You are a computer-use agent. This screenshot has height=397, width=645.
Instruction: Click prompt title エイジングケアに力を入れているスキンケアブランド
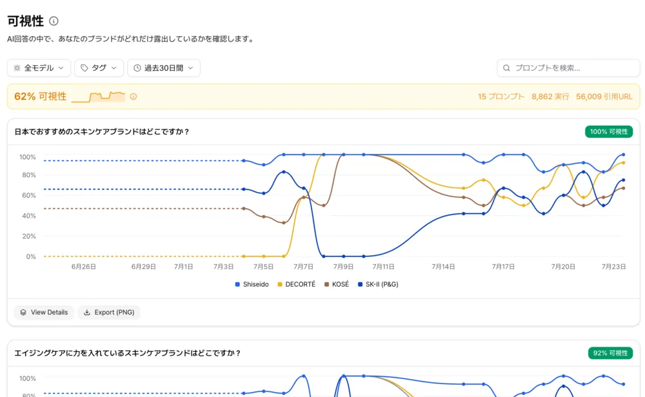click(128, 353)
